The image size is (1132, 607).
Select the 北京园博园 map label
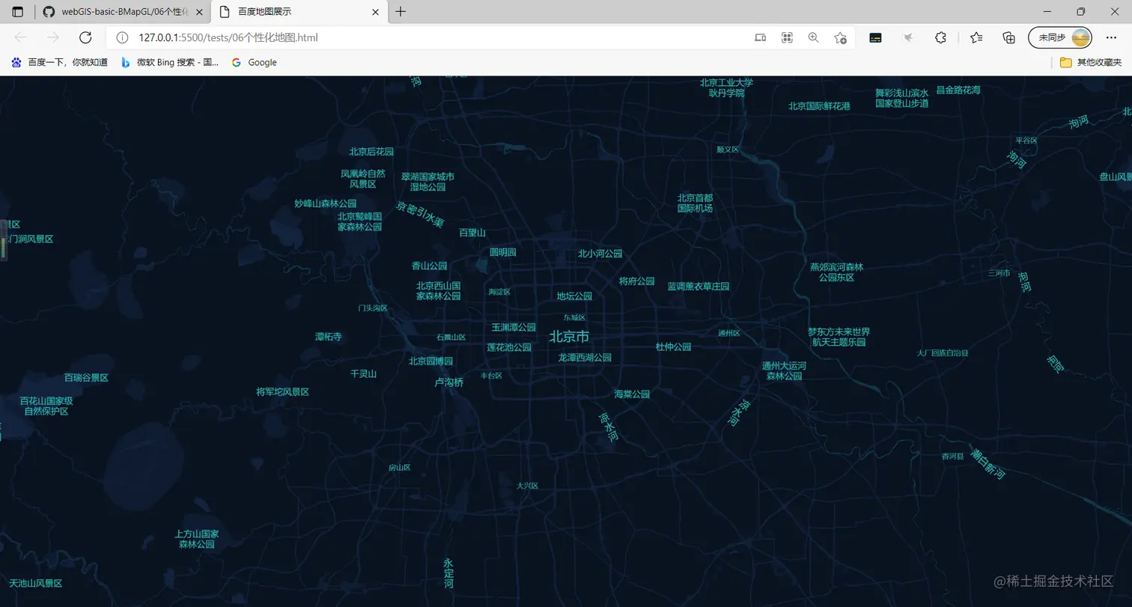click(x=430, y=362)
